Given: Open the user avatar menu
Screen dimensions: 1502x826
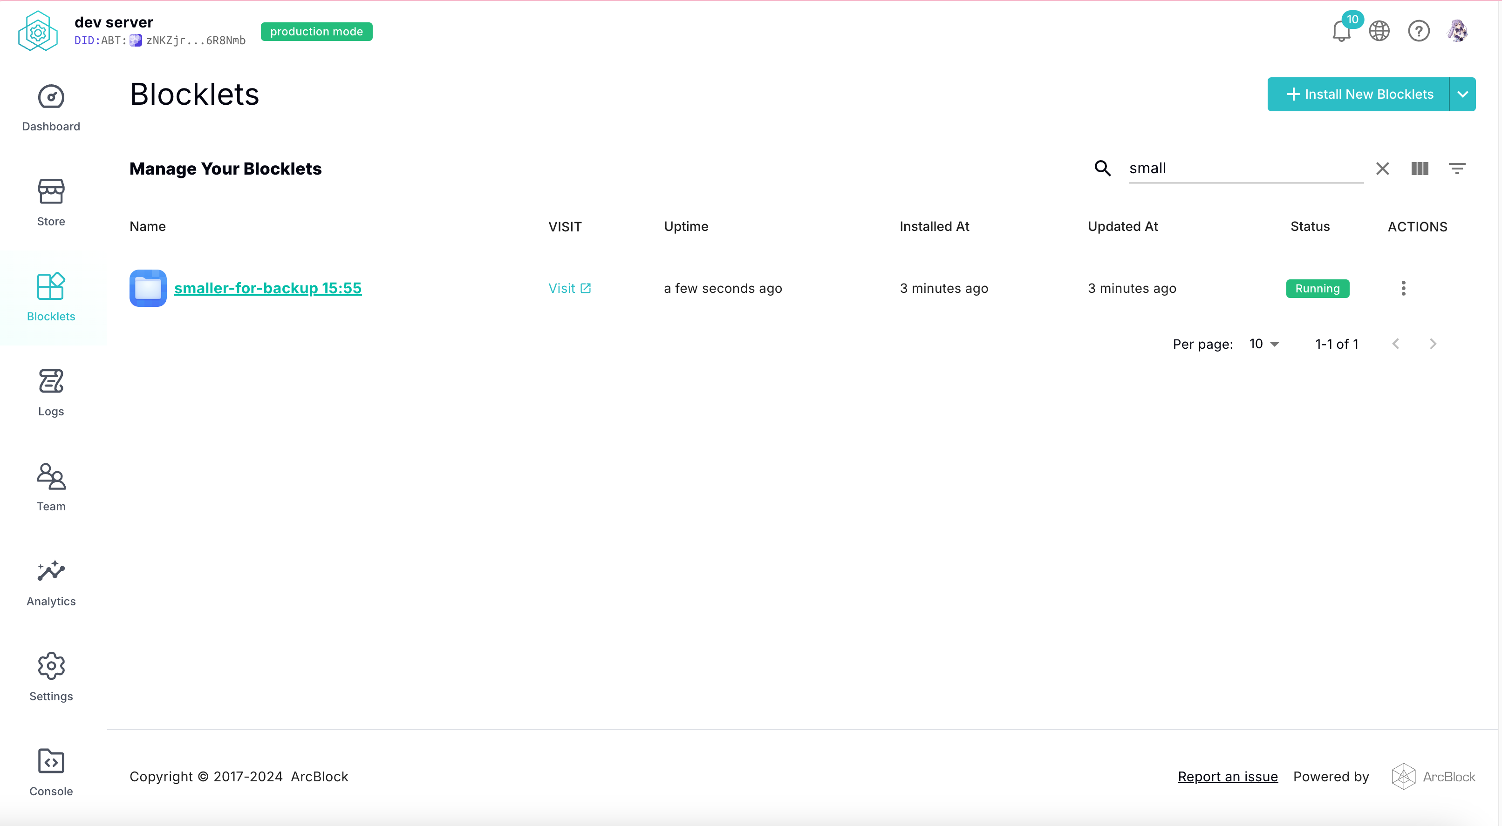Looking at the screenshot, I should (x=1457, y=31).
